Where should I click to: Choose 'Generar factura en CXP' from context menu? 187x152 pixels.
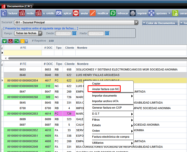107,108
